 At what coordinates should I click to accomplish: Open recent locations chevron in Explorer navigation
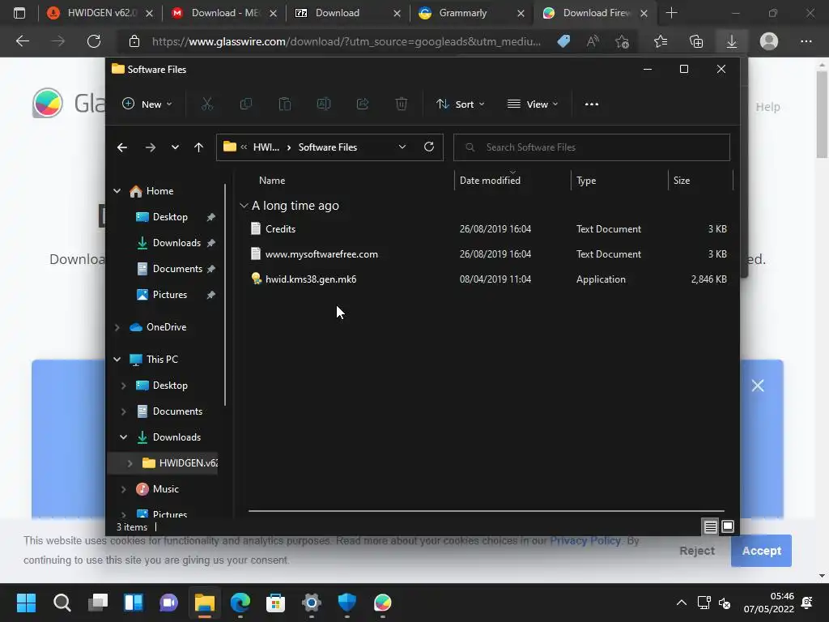(x=175, y=147)
